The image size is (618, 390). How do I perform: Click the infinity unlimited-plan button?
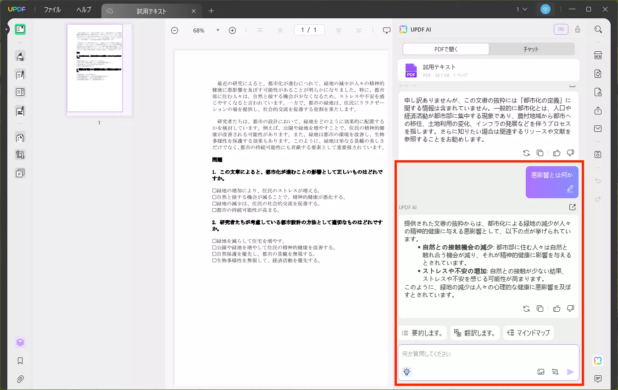[x=561, y=29]
